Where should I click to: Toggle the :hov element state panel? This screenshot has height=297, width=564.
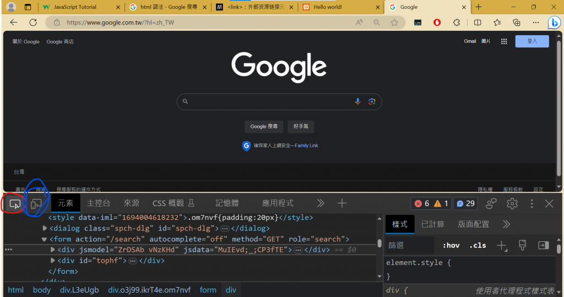[x=451, y=246]
